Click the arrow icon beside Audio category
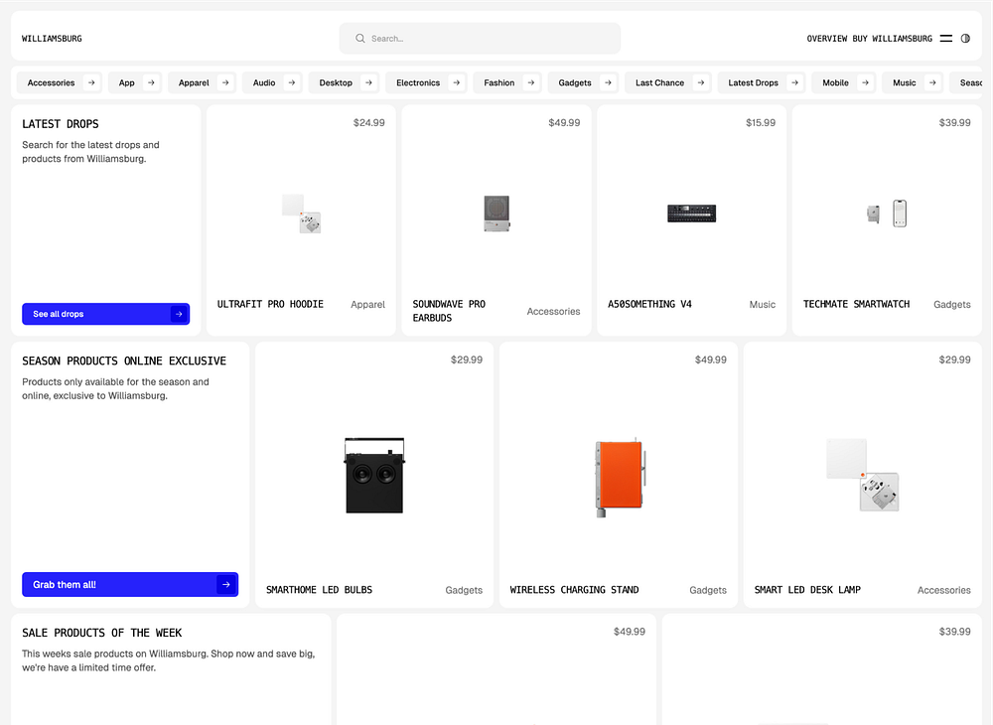 (x=291, y=83)
